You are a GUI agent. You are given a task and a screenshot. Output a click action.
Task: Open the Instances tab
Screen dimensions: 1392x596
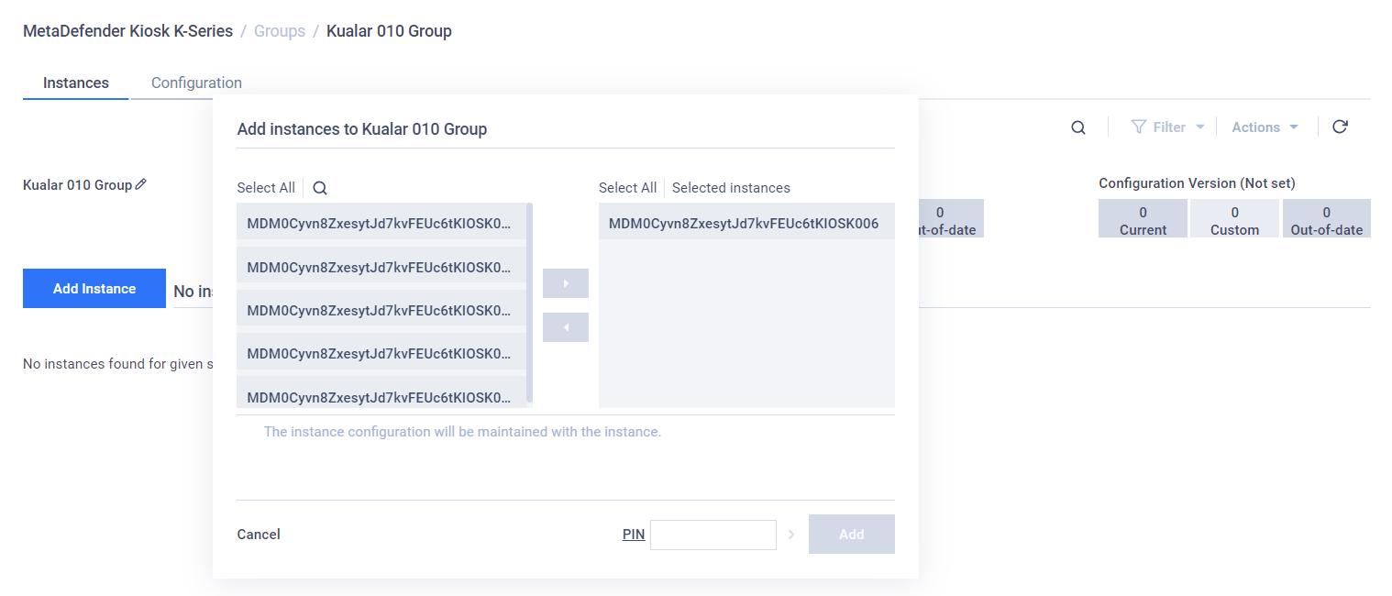point(76,83)
